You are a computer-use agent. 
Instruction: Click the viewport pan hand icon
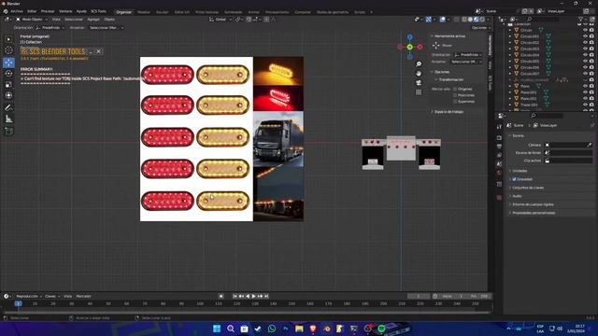tap(419, 73)
